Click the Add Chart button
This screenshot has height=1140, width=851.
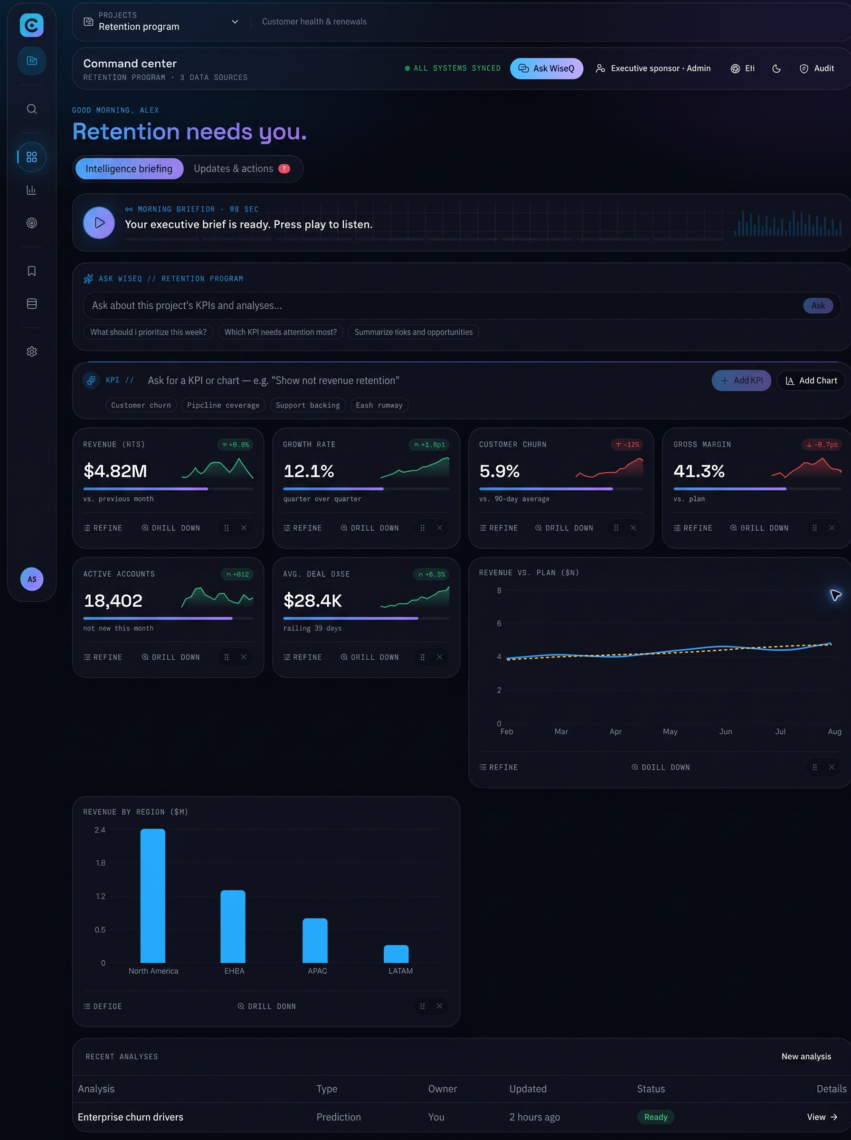811,380
